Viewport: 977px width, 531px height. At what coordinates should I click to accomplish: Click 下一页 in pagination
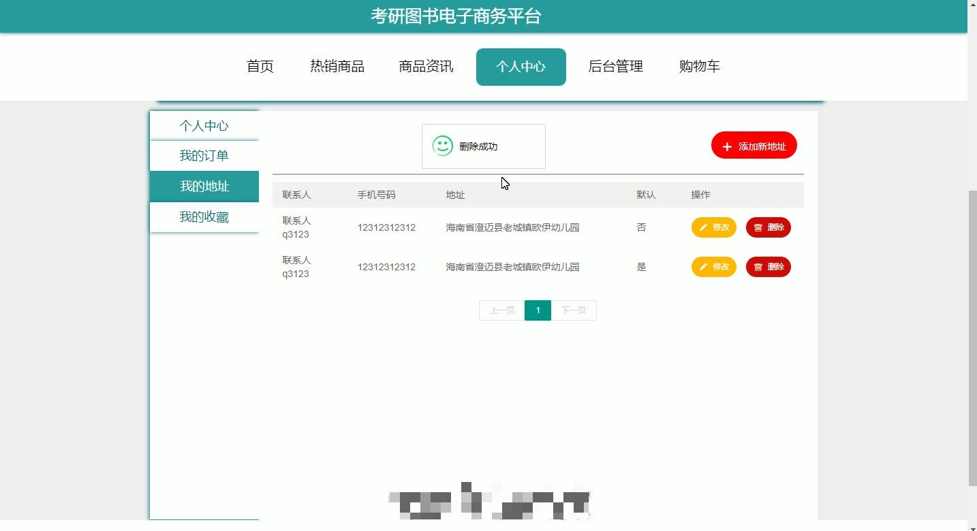point(573,310)
